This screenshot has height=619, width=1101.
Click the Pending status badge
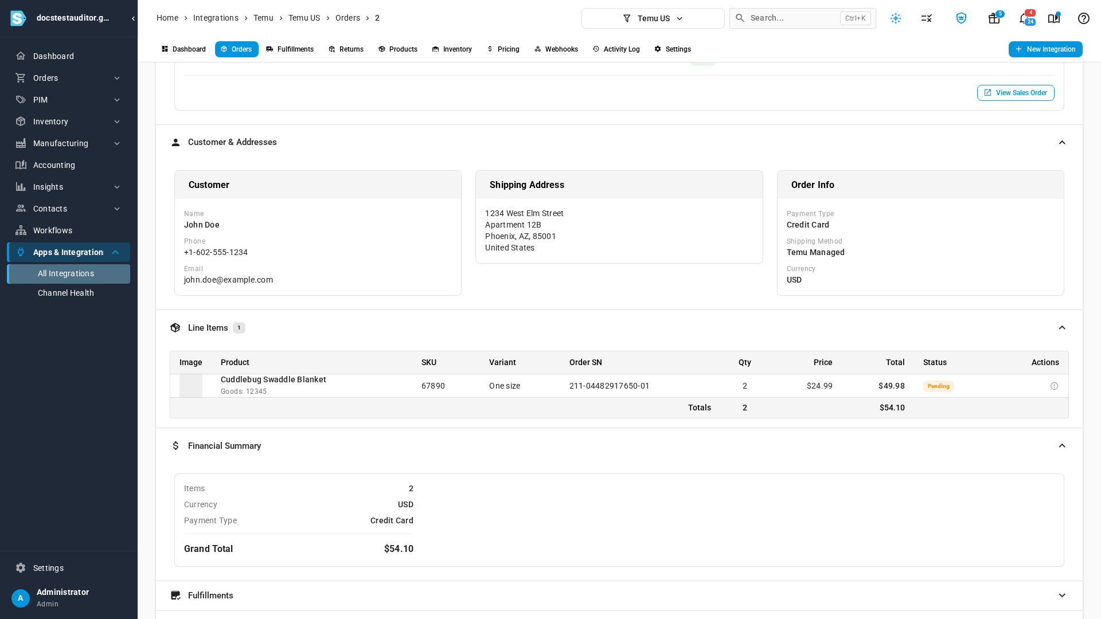tap(939, 386)
